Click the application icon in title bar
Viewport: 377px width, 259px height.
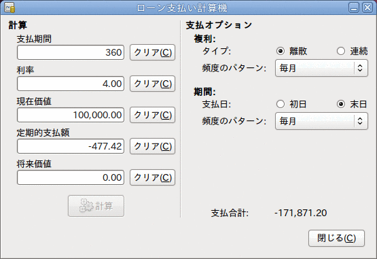click(10, 7)
